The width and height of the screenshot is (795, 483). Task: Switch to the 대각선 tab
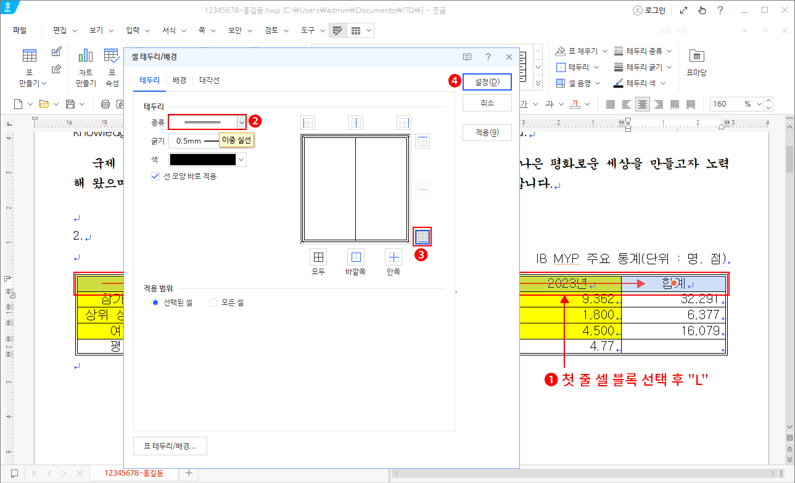[x=209, y=80]
